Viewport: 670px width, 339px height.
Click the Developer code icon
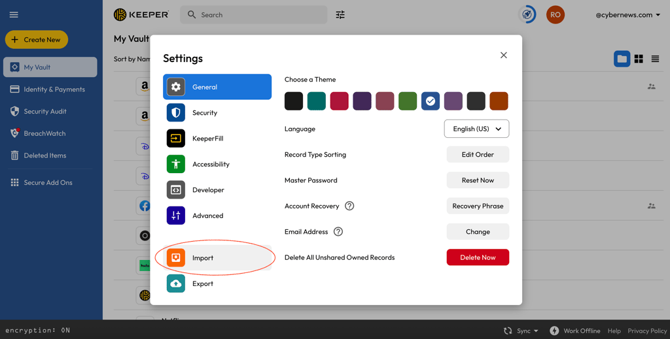pos(175,190)
